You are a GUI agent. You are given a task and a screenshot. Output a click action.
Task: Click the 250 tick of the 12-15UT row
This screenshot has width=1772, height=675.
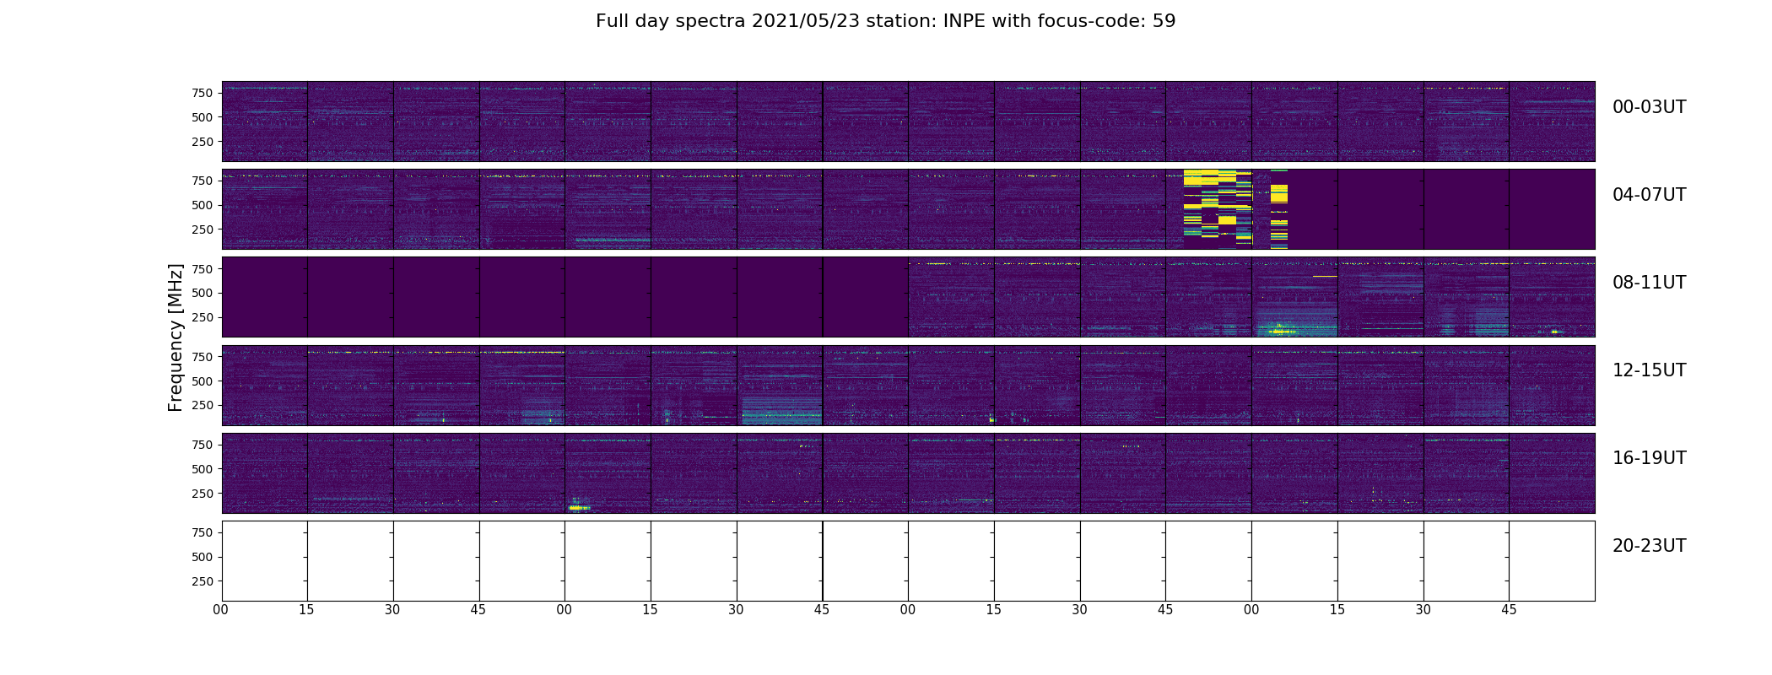(x=203, y=406)
